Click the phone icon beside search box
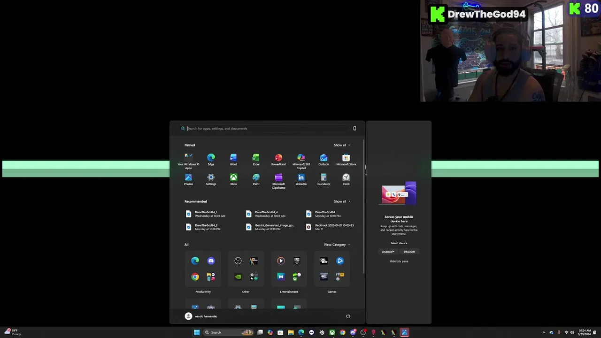 coord(354,128)
